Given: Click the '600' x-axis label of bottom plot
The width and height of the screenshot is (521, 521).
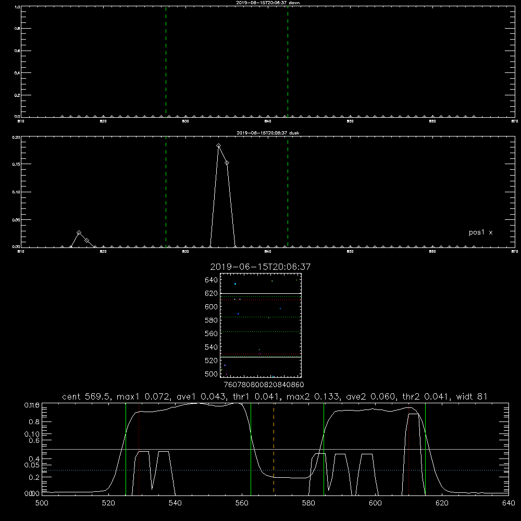Looking at the screenshot, I should [376, 503].
